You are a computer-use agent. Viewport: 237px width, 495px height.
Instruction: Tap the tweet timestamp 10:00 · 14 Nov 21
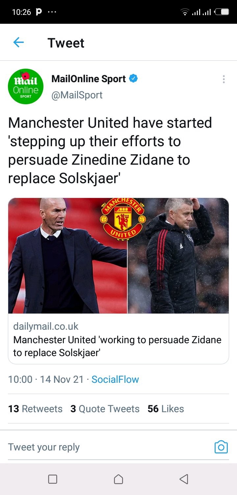pyautogui.click(x=46, y=379)
